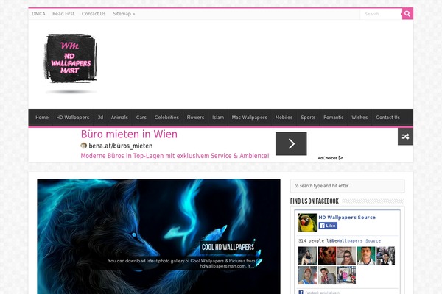Click the last fan photo in top row
The width and height of the screenshot is (442, 294).
tap(385, 256)
